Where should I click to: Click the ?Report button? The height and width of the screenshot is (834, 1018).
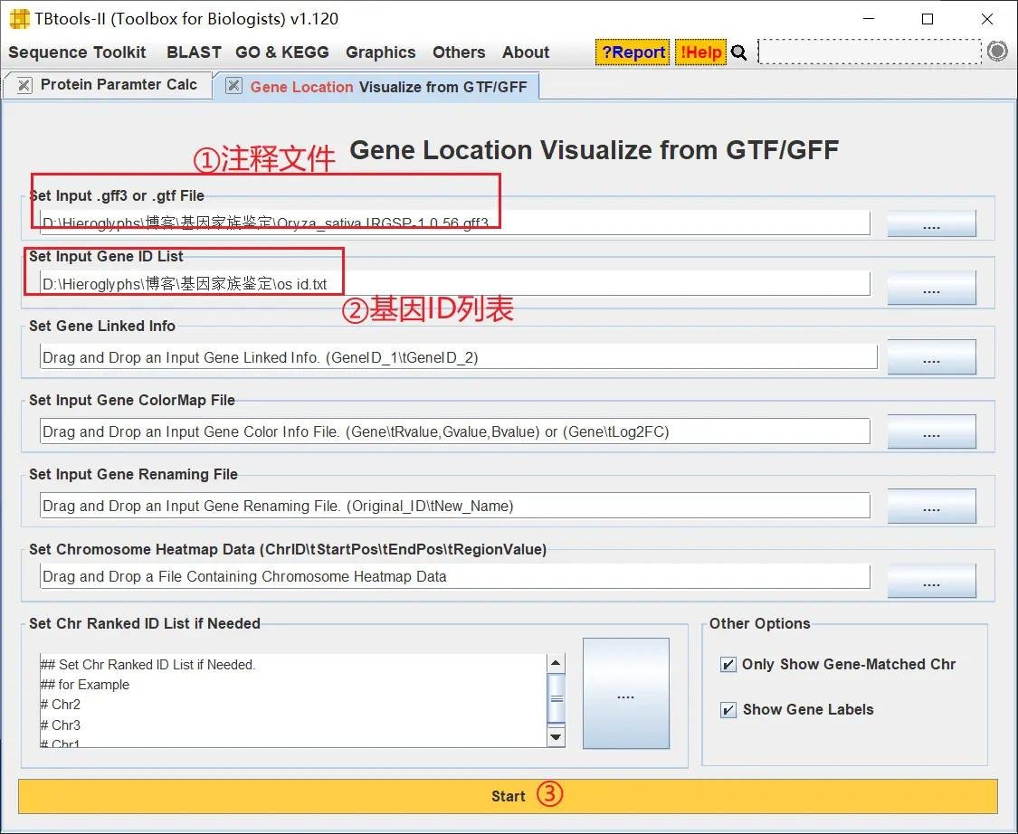point(633,52)
